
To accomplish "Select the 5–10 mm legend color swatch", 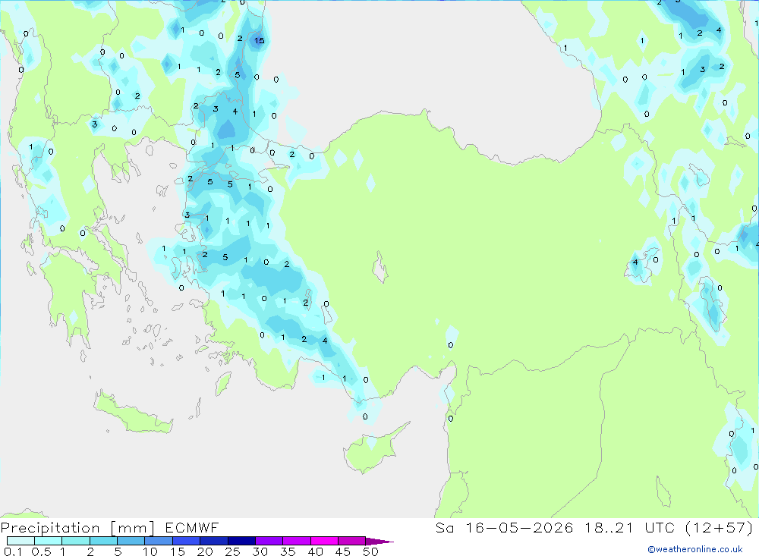I will point(131,541).
